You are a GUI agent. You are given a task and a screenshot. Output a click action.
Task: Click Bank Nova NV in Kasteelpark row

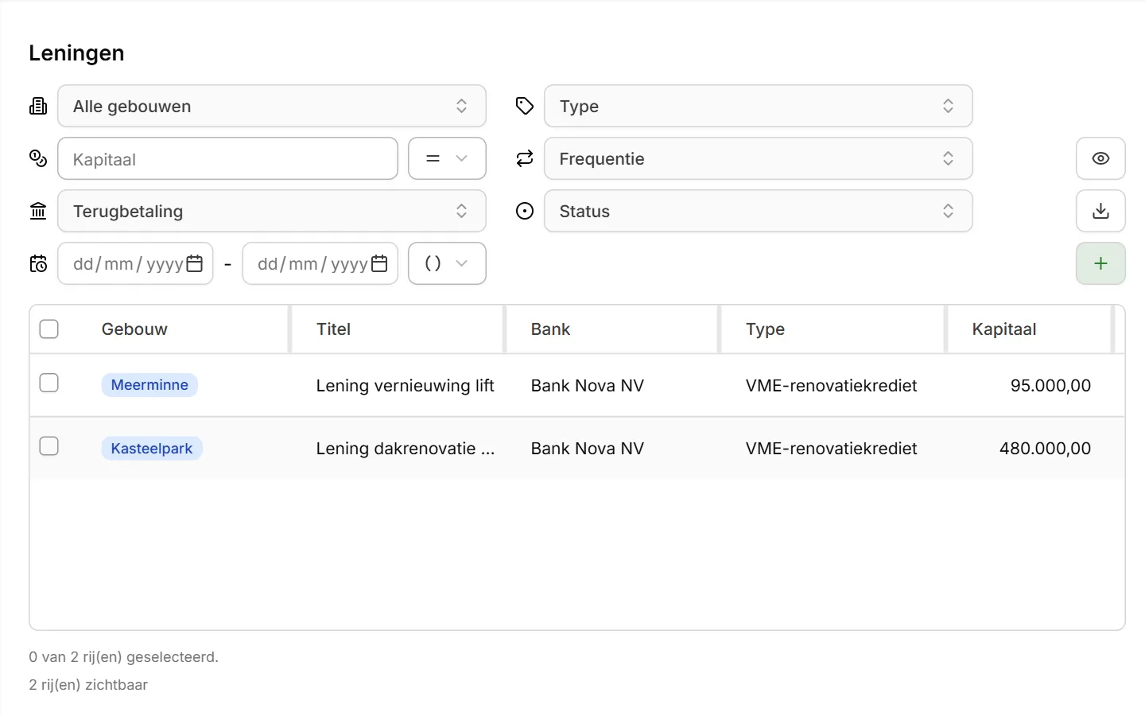(588, 449)
